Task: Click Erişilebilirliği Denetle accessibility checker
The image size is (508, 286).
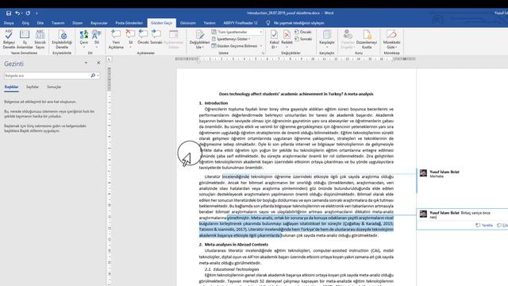Action: (62, 39)
